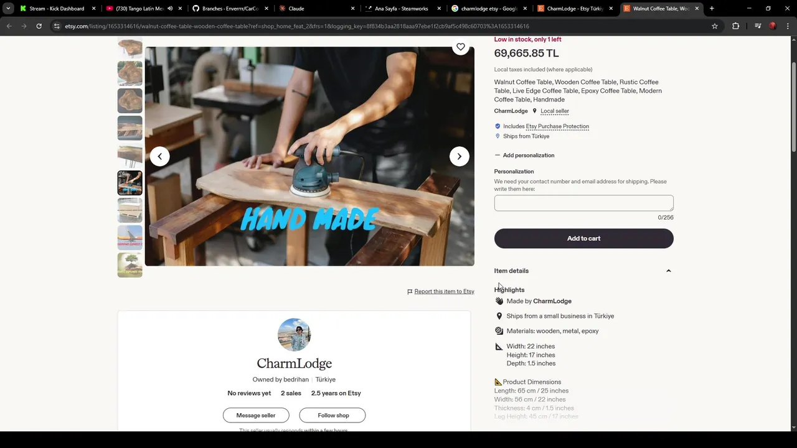Select the tree-shaped table thumbnail
This screenshot has height=448, width=797.
130,265
